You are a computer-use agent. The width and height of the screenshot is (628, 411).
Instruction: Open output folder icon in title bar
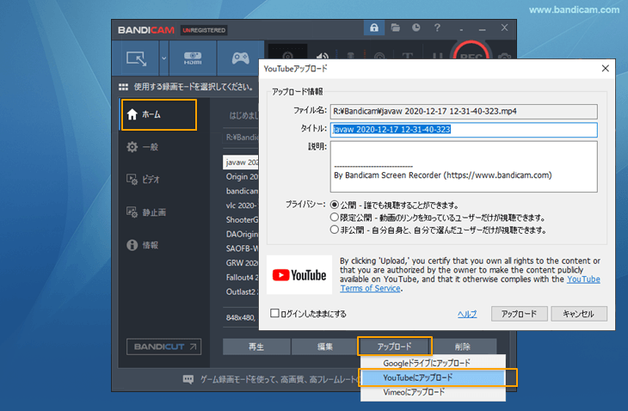click(396, 28)
